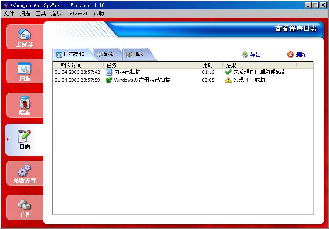This screenshot has height=229, width=329.
Task: Click the 00:05 duration cell
Action: pyautogui.click(x=208, y=80)
